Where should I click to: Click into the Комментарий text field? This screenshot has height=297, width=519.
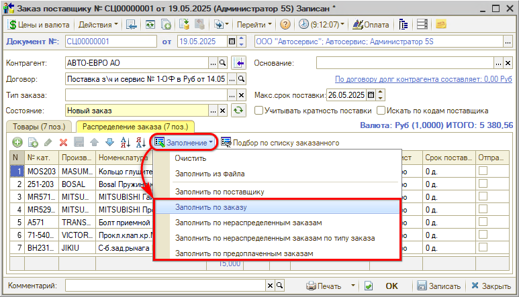tap(180, 285)
